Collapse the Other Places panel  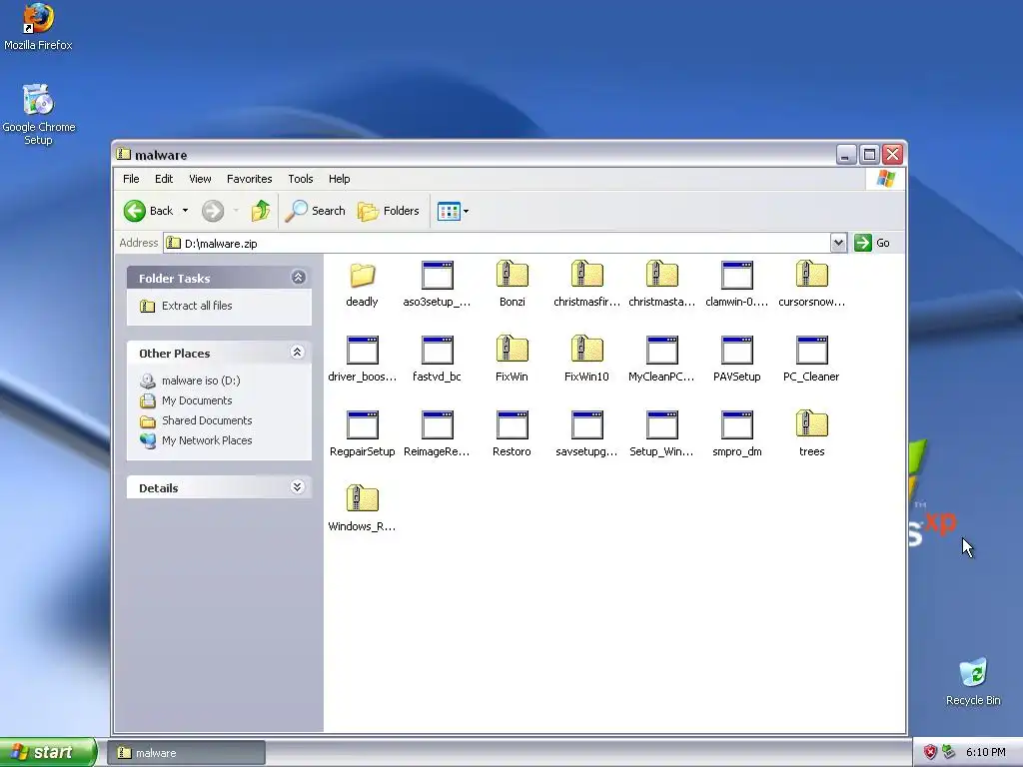298,353
